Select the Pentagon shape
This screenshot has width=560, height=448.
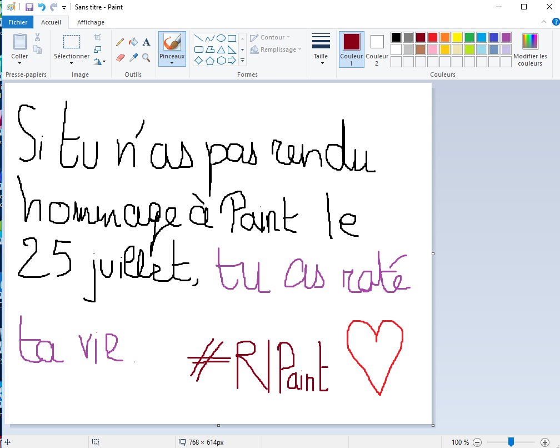210,61
